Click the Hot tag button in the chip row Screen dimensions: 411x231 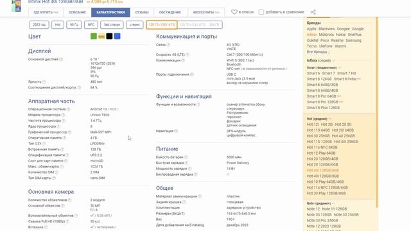pyautogui.click(x=58, y=24)
